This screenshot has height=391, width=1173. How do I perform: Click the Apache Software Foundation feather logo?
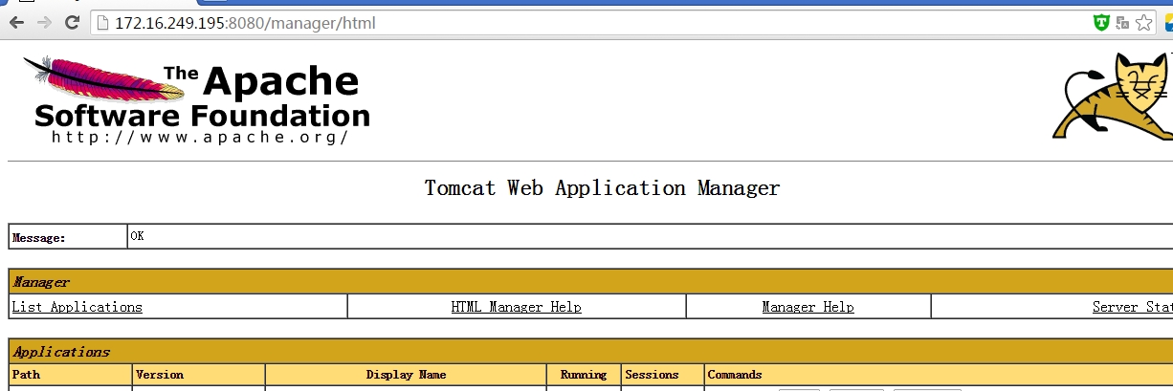pyautogui.click(x=196, y=101)
